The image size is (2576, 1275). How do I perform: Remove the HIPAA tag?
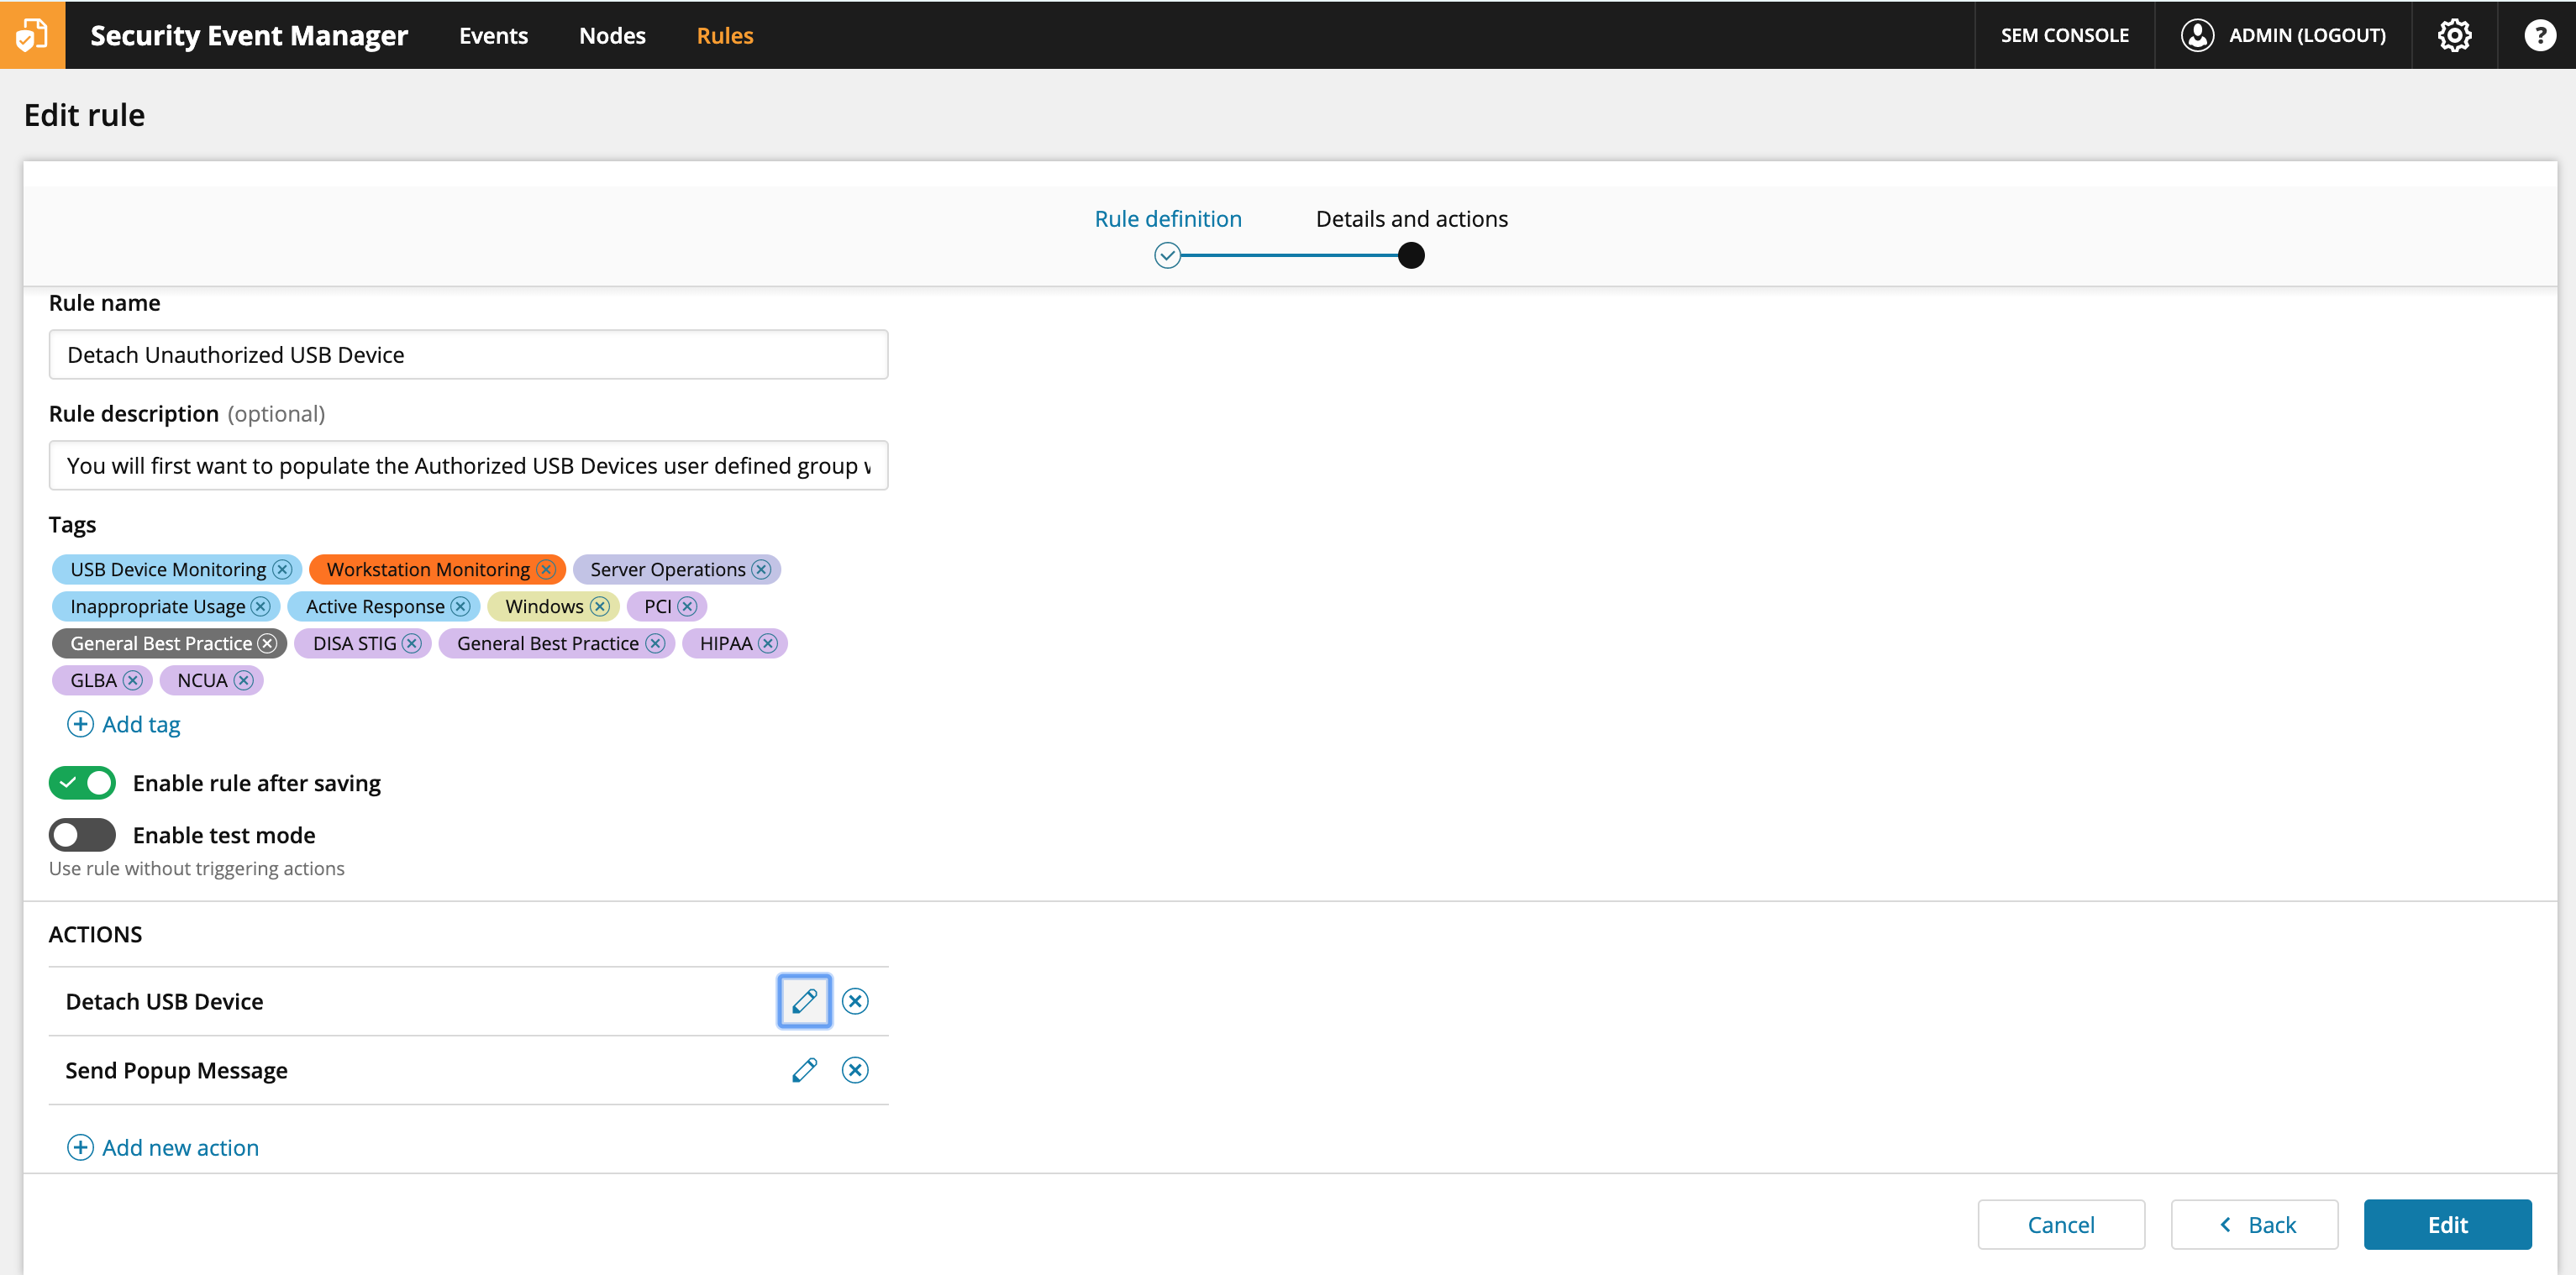point(768,643)
